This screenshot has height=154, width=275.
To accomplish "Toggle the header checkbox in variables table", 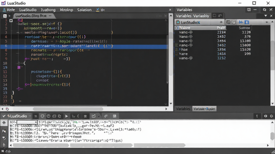I will click(x=176, y=28).
